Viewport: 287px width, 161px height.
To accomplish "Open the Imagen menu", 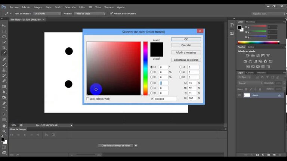I will pyautogui.click(x=38, y=7).
